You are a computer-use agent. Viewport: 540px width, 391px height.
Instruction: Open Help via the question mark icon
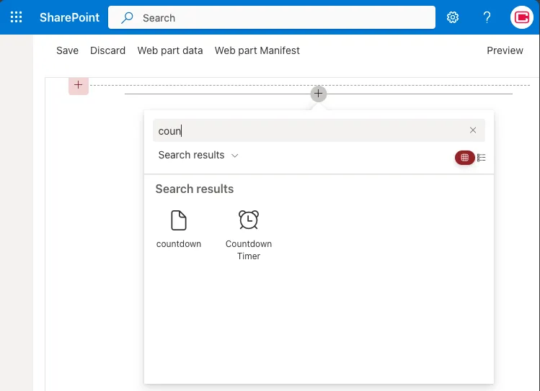(487, 17)
